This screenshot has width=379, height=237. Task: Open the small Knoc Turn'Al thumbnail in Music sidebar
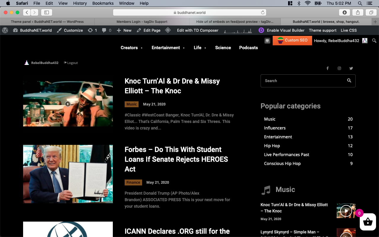(346, 211)
